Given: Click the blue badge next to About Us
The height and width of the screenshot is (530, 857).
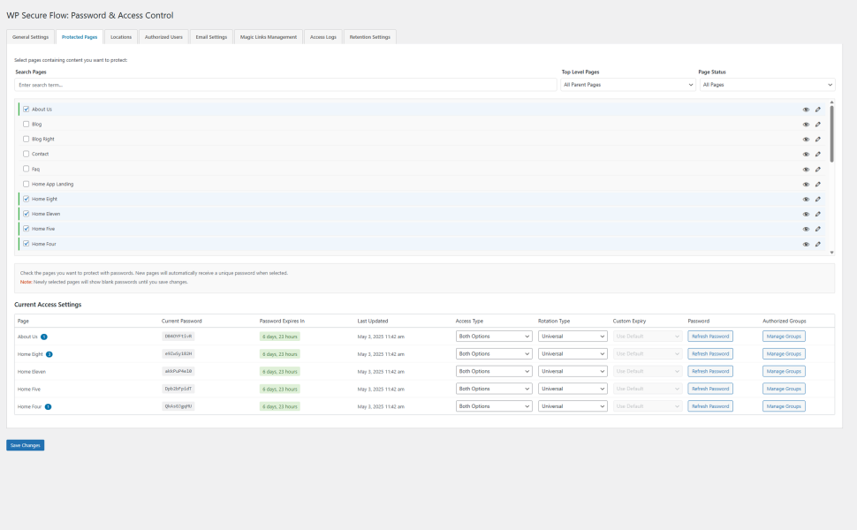Looking at the screenshot, I should [43, 337].
